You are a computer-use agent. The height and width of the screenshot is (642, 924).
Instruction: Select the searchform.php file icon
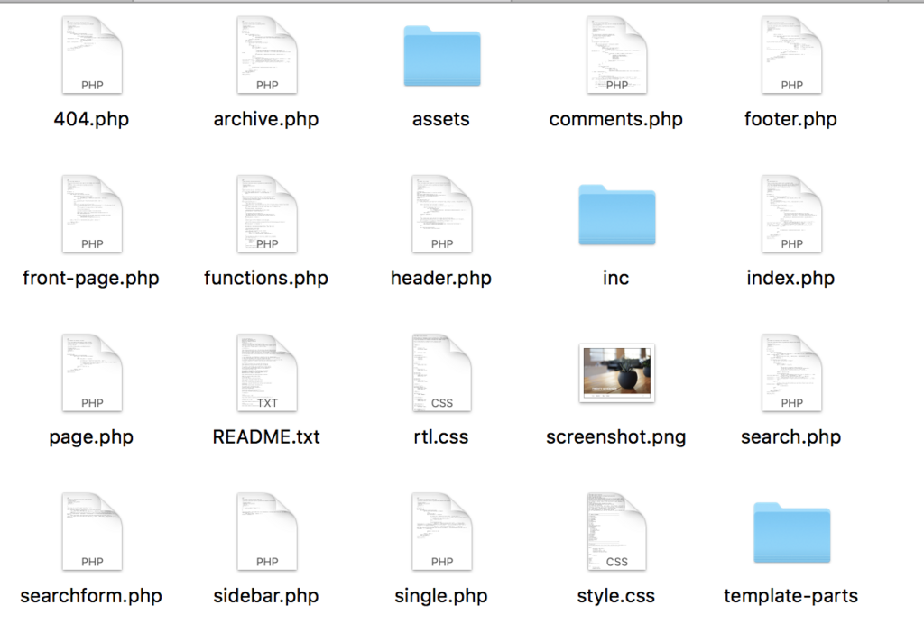pyautogui.click(x=92, y=532)
